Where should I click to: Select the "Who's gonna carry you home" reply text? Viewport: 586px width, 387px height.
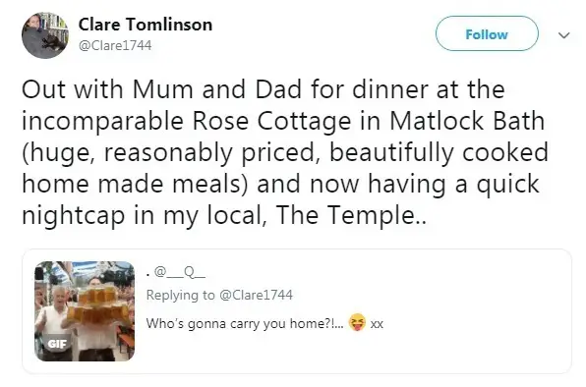click(x=245, y=323)
